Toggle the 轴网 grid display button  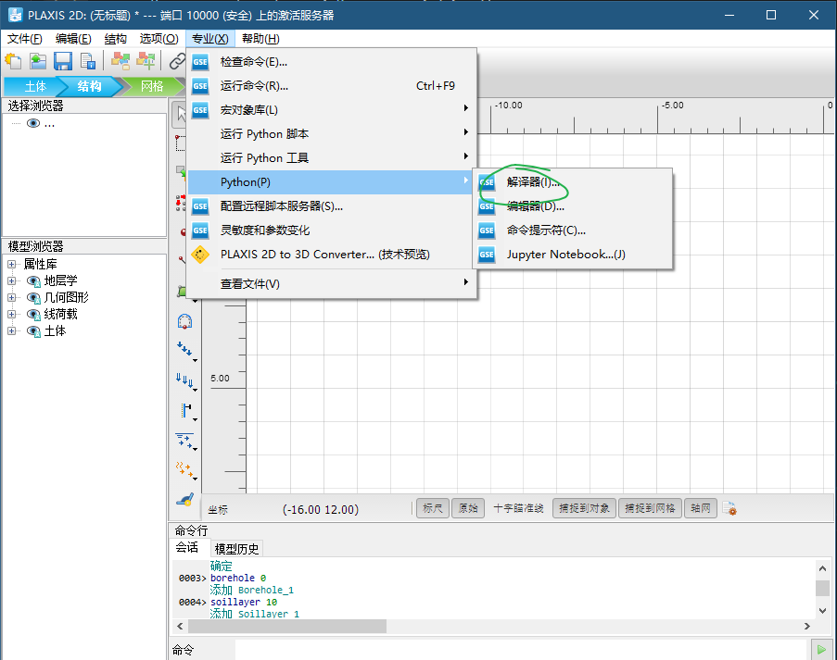coord(701,508)
